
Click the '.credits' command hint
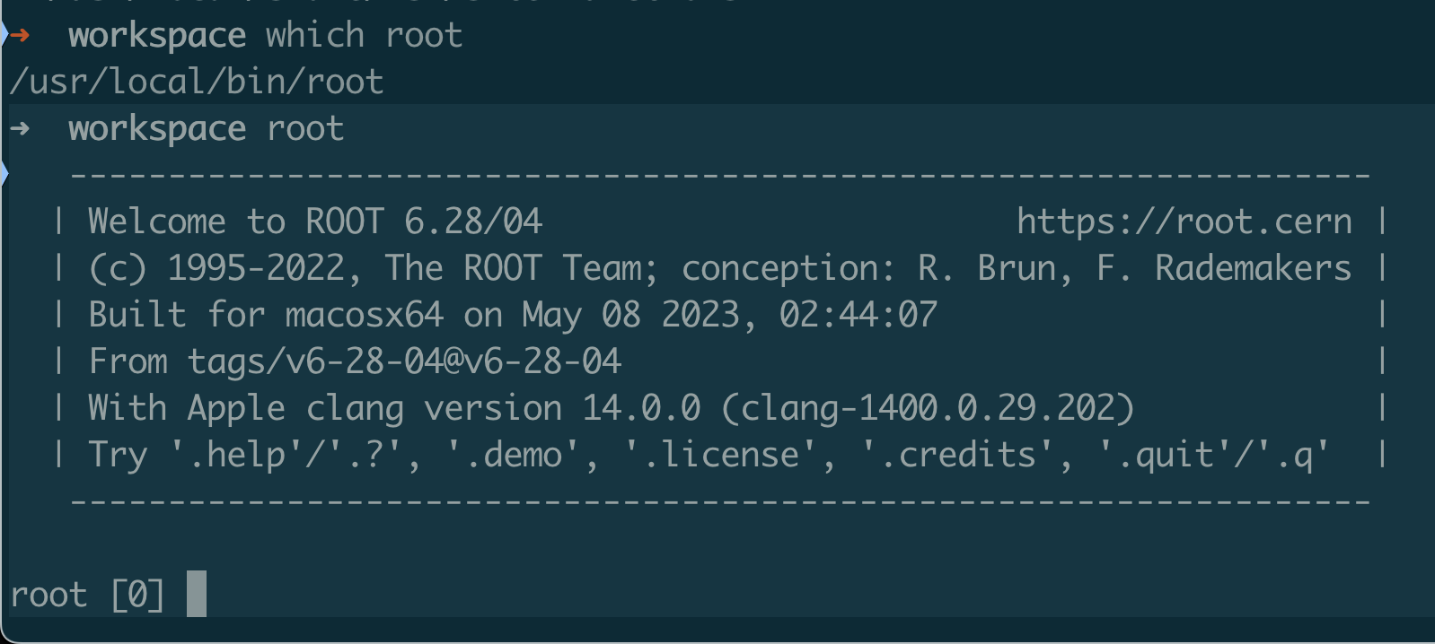(956, 455)
